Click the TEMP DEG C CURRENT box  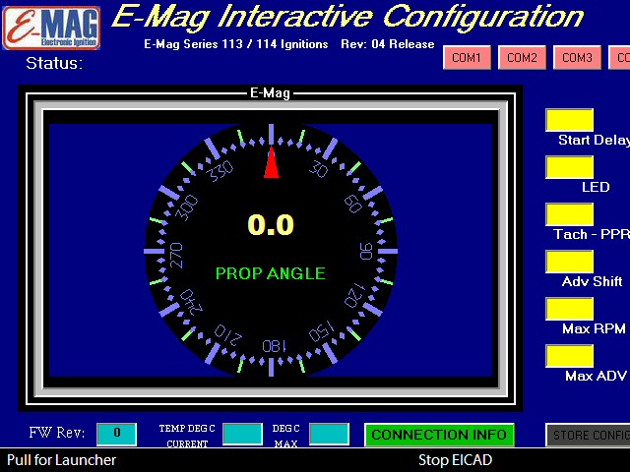click(243, 434)
